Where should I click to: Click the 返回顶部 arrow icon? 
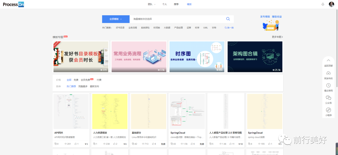[328, 61]
